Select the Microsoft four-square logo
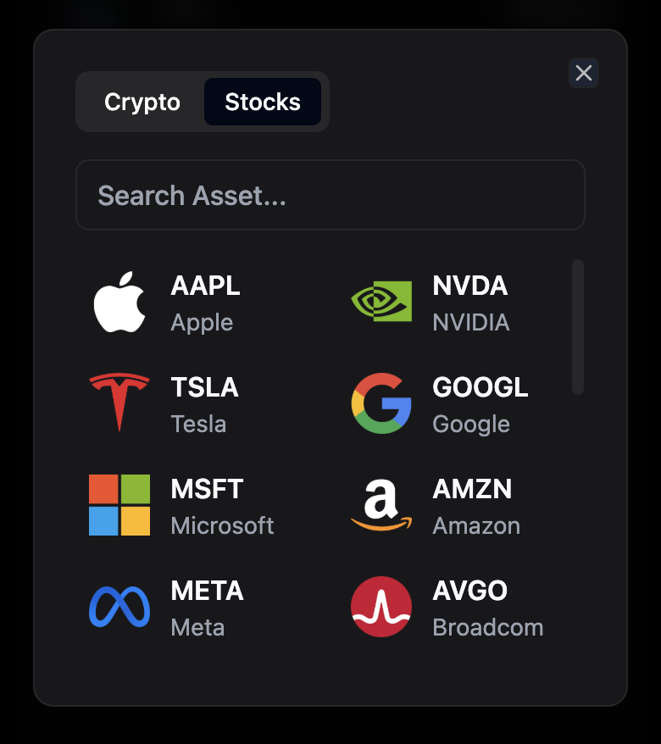661x744 pixels. (x=119, y=505)
